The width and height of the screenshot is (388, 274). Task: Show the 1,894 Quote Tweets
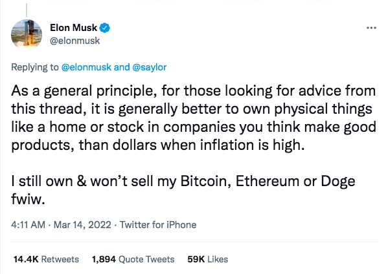pyautogui.click(x=133, y=259)
